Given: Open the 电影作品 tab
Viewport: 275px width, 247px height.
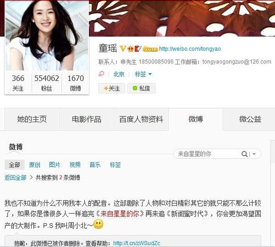Looking at the screenshot, I should click(x=87, y=119).
